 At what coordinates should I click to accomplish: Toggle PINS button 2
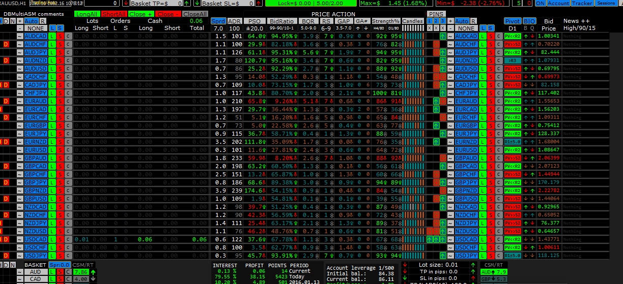(x=436, y=21)
